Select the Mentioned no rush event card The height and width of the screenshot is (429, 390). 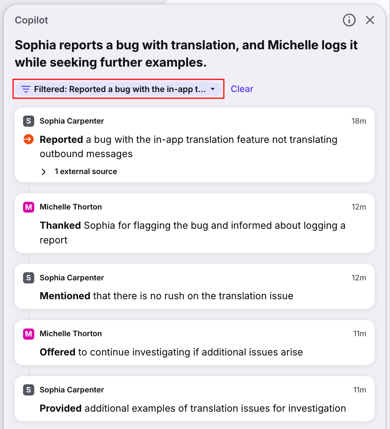(x=194, y=287)
